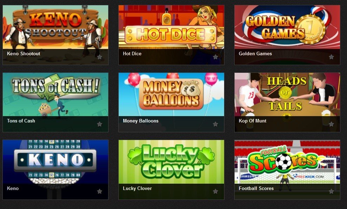Click the star icon on Golden Games
This screenshot has height=209, width=347.
point(331,57)
